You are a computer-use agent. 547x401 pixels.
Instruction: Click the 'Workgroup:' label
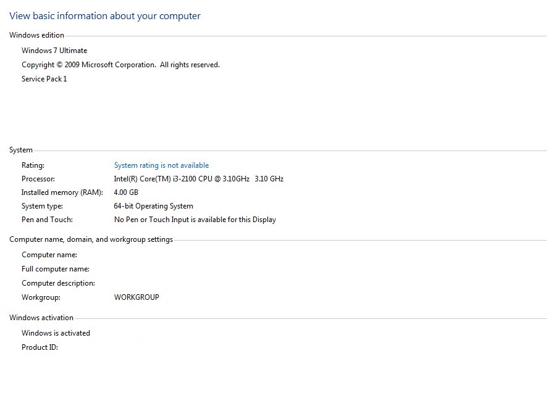[x=41, y=297]
